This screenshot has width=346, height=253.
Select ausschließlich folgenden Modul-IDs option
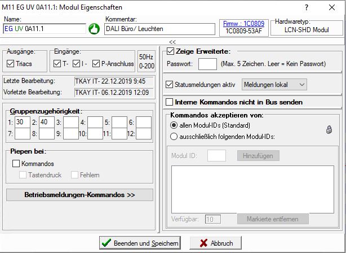[x=174, y=136]
